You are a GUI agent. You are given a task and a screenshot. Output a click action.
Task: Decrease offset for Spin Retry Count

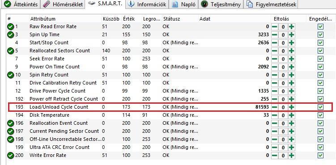point(275,75)
